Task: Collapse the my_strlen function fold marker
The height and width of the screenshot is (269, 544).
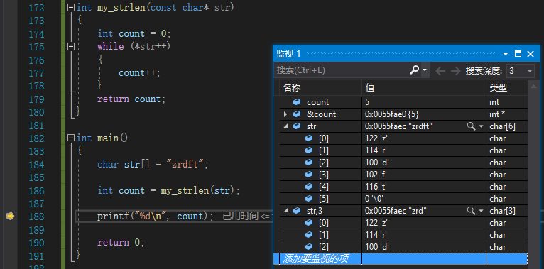Action: pos(71,8)
